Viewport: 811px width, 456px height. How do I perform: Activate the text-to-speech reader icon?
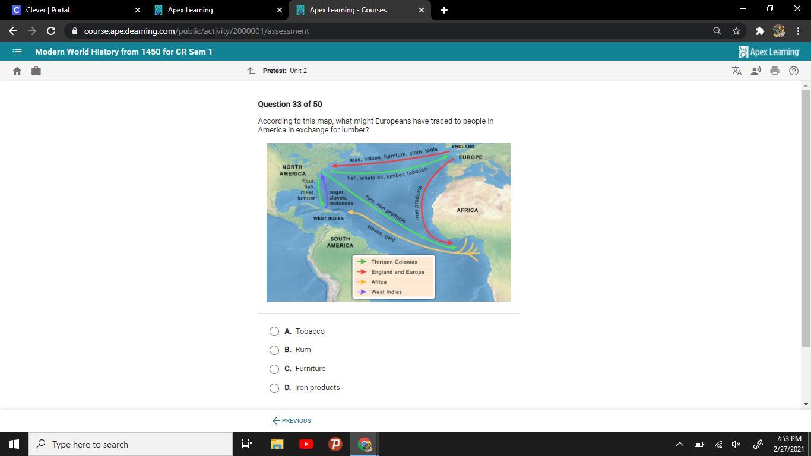click(756, 71)
